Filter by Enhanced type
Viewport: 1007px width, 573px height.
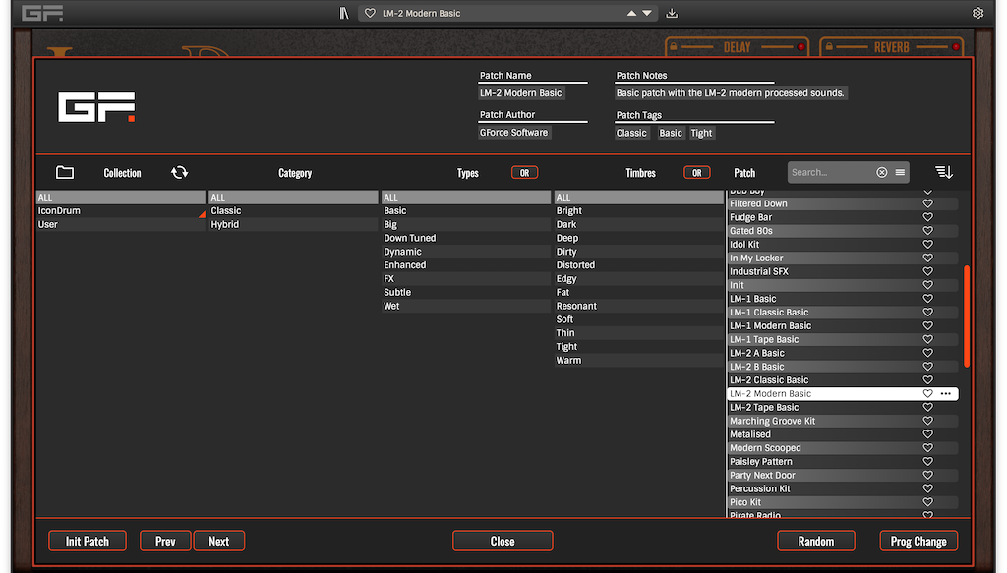466,265
